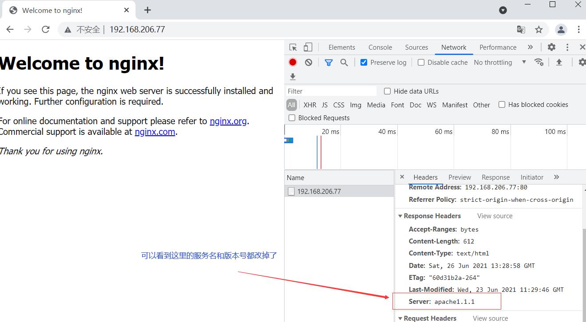Filter requests by Doc

[x=416, y=105]
